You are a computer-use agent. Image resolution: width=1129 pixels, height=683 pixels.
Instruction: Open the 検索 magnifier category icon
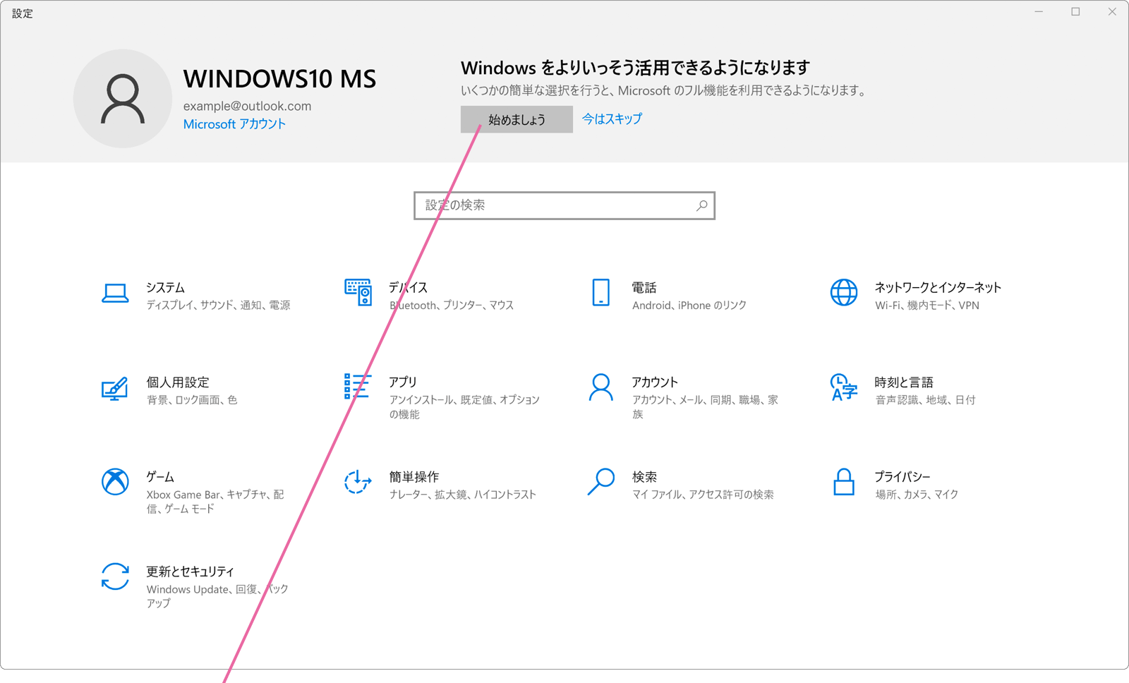(600, 482)
